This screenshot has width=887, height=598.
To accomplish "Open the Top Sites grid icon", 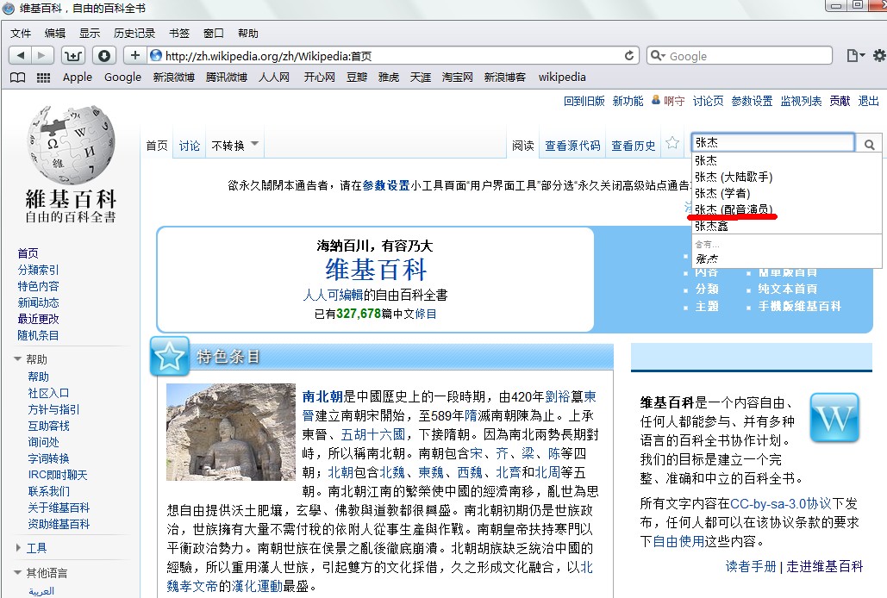I will 44,78.
